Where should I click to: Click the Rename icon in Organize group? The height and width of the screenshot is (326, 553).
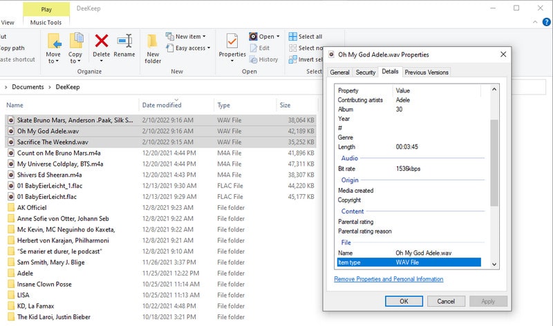(x=124, y=41)
